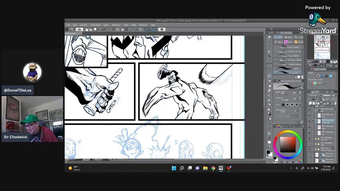Screen dimensions: 340x191
Task: Toggle visibility of the Pencils folder
Action: coord(309,139)
